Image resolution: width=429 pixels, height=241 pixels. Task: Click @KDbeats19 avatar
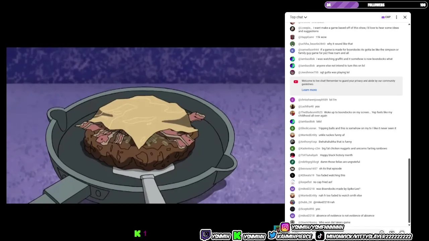[292, 175]
